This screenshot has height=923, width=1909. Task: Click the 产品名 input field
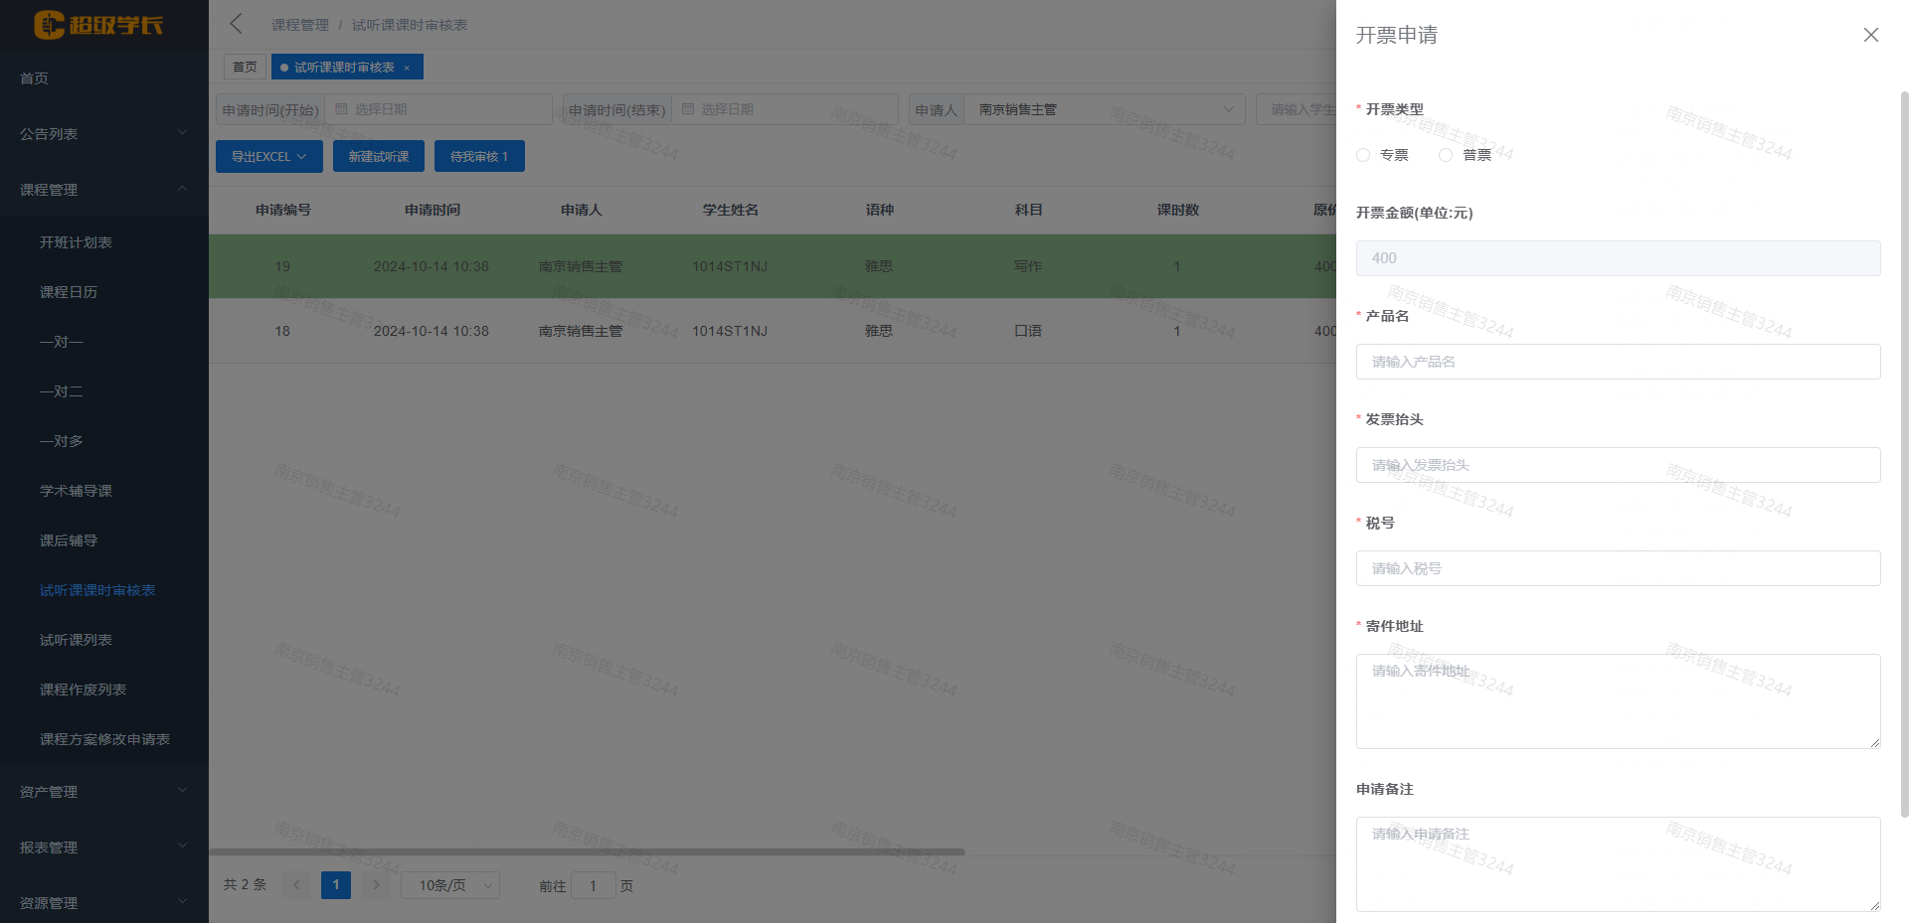pos(1618,362)
